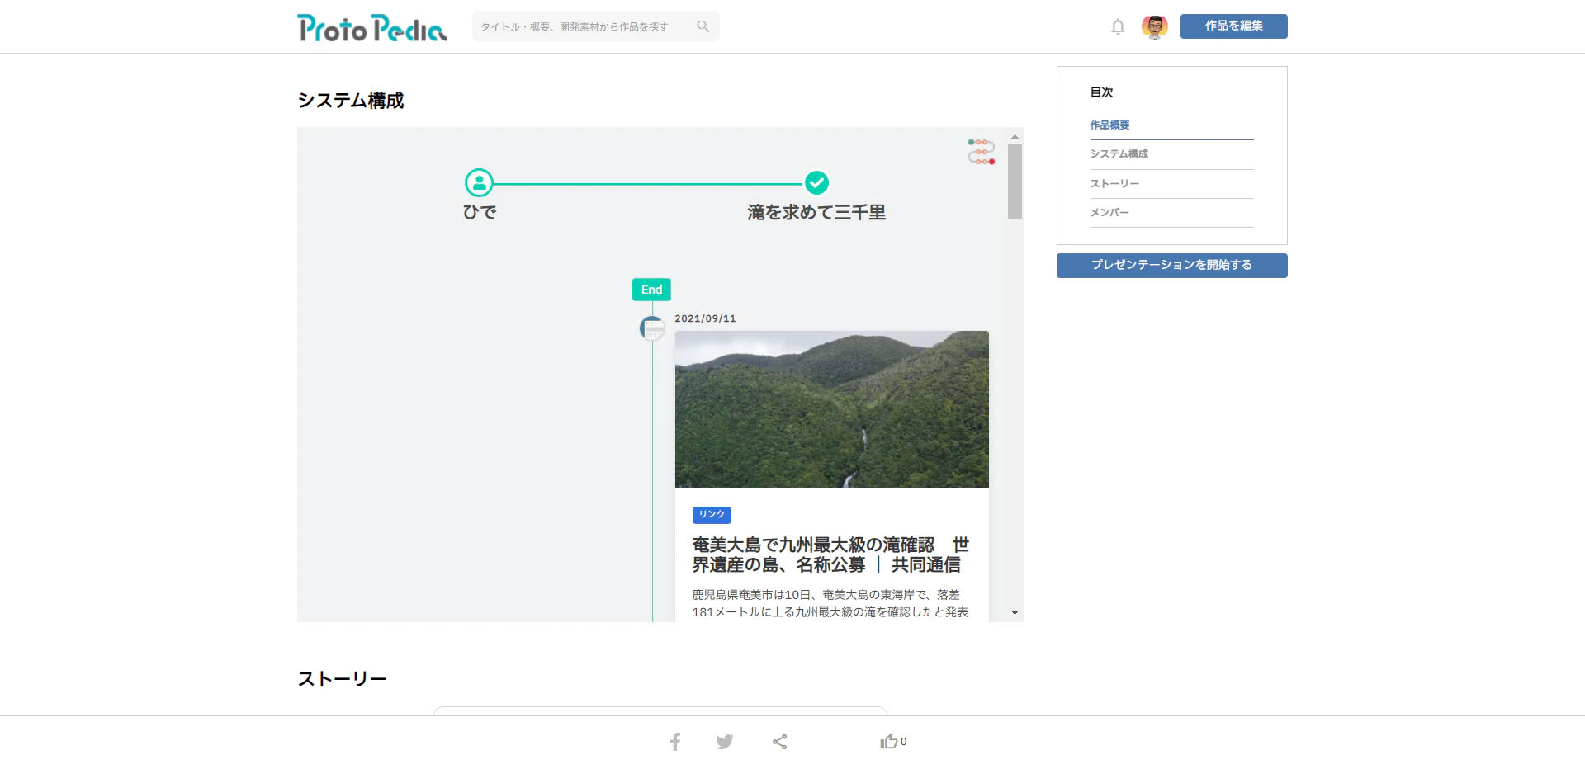Open the ProtoPedia home logo

pos(371,27)
